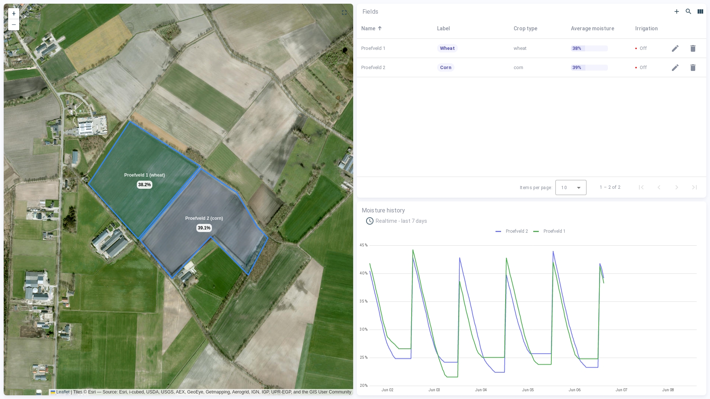Edit Proefveld 1 row
The image size is (710, 399).
(x=675, y=48)
